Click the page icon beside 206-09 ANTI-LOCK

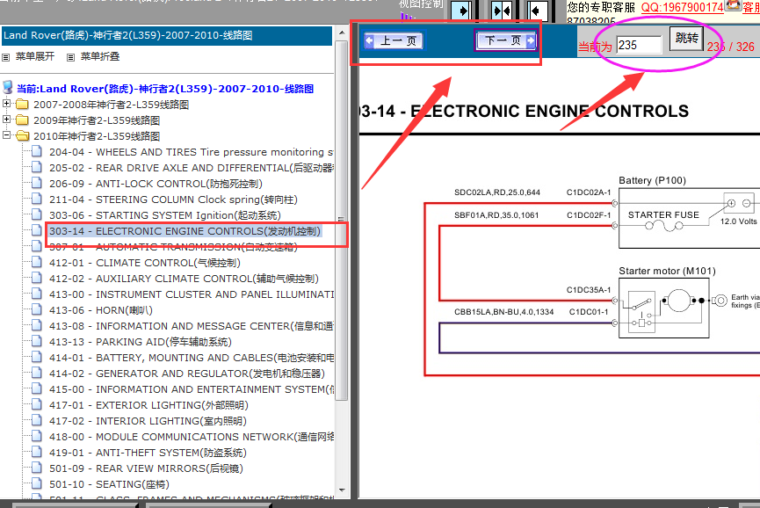pyautogui.click(x=36, y=183)
